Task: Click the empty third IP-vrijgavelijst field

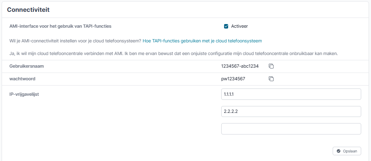Action: pos(291,129)
